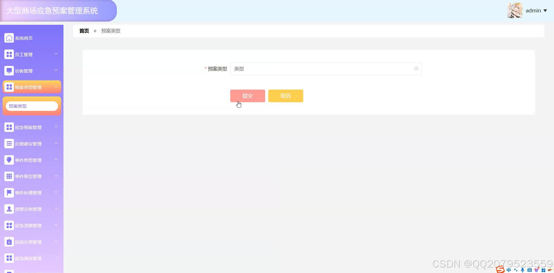Expand the 资源分类管理 menu chevron
The image size is (554, 273).
coord(56,208)
